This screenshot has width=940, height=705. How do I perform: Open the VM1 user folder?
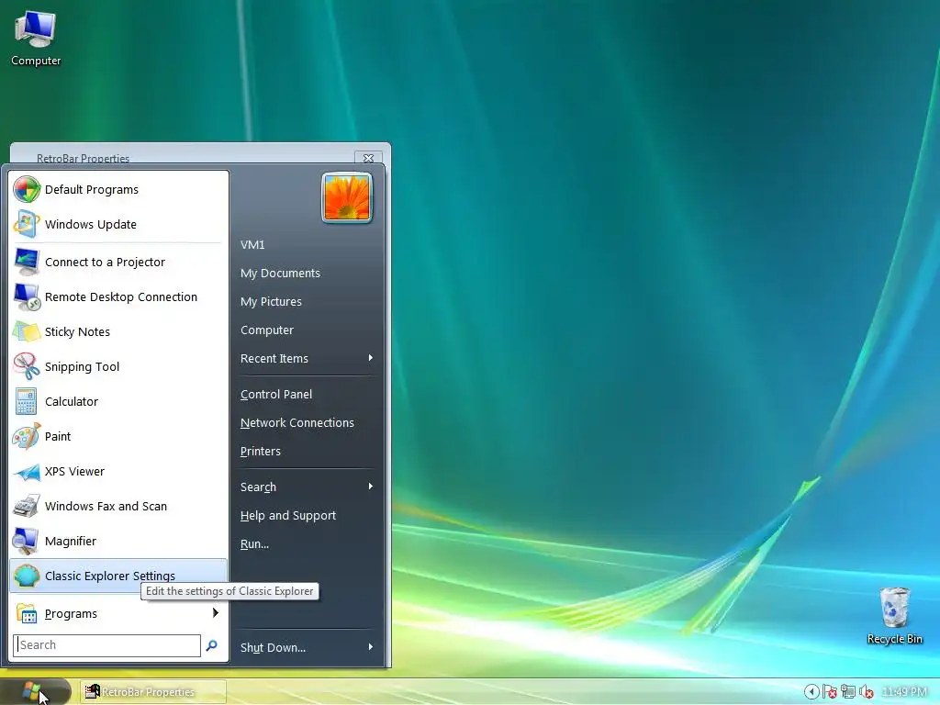pos(252,244)
